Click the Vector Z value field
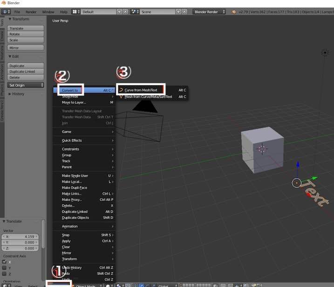 tap(20, 248)
